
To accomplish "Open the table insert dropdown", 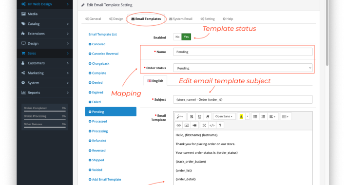I will (x=286, y=117).
